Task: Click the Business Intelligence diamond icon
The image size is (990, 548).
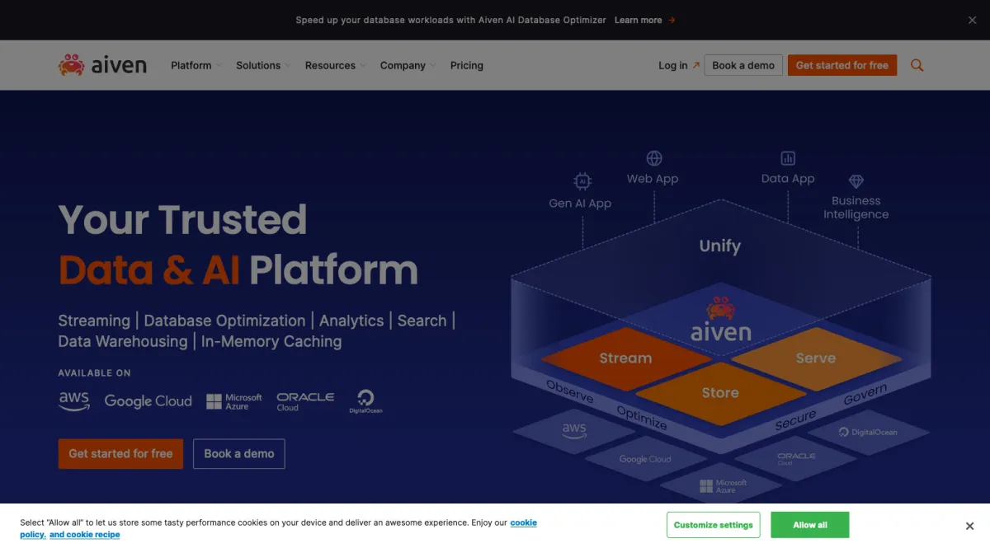Action: pyautogui.click(x=856, y=180)
